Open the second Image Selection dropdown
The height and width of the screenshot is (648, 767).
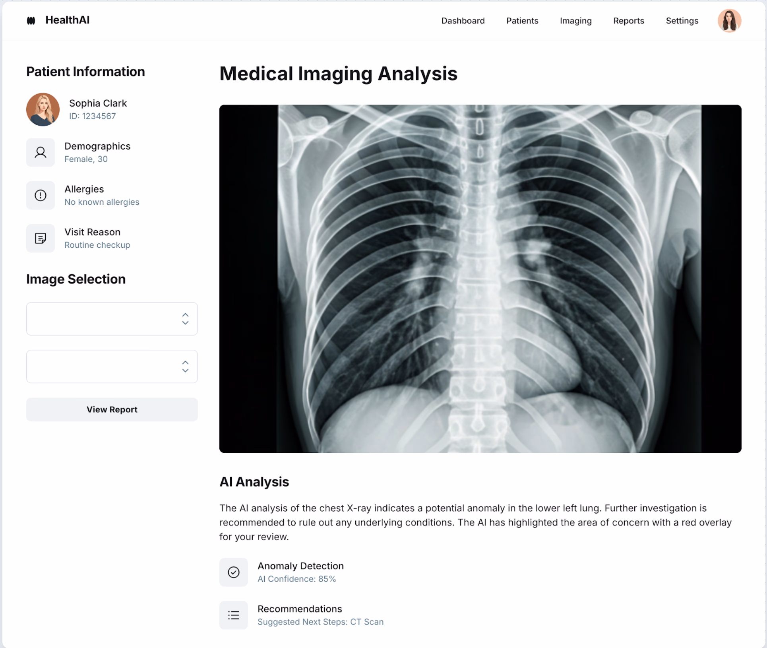[112, 367]
